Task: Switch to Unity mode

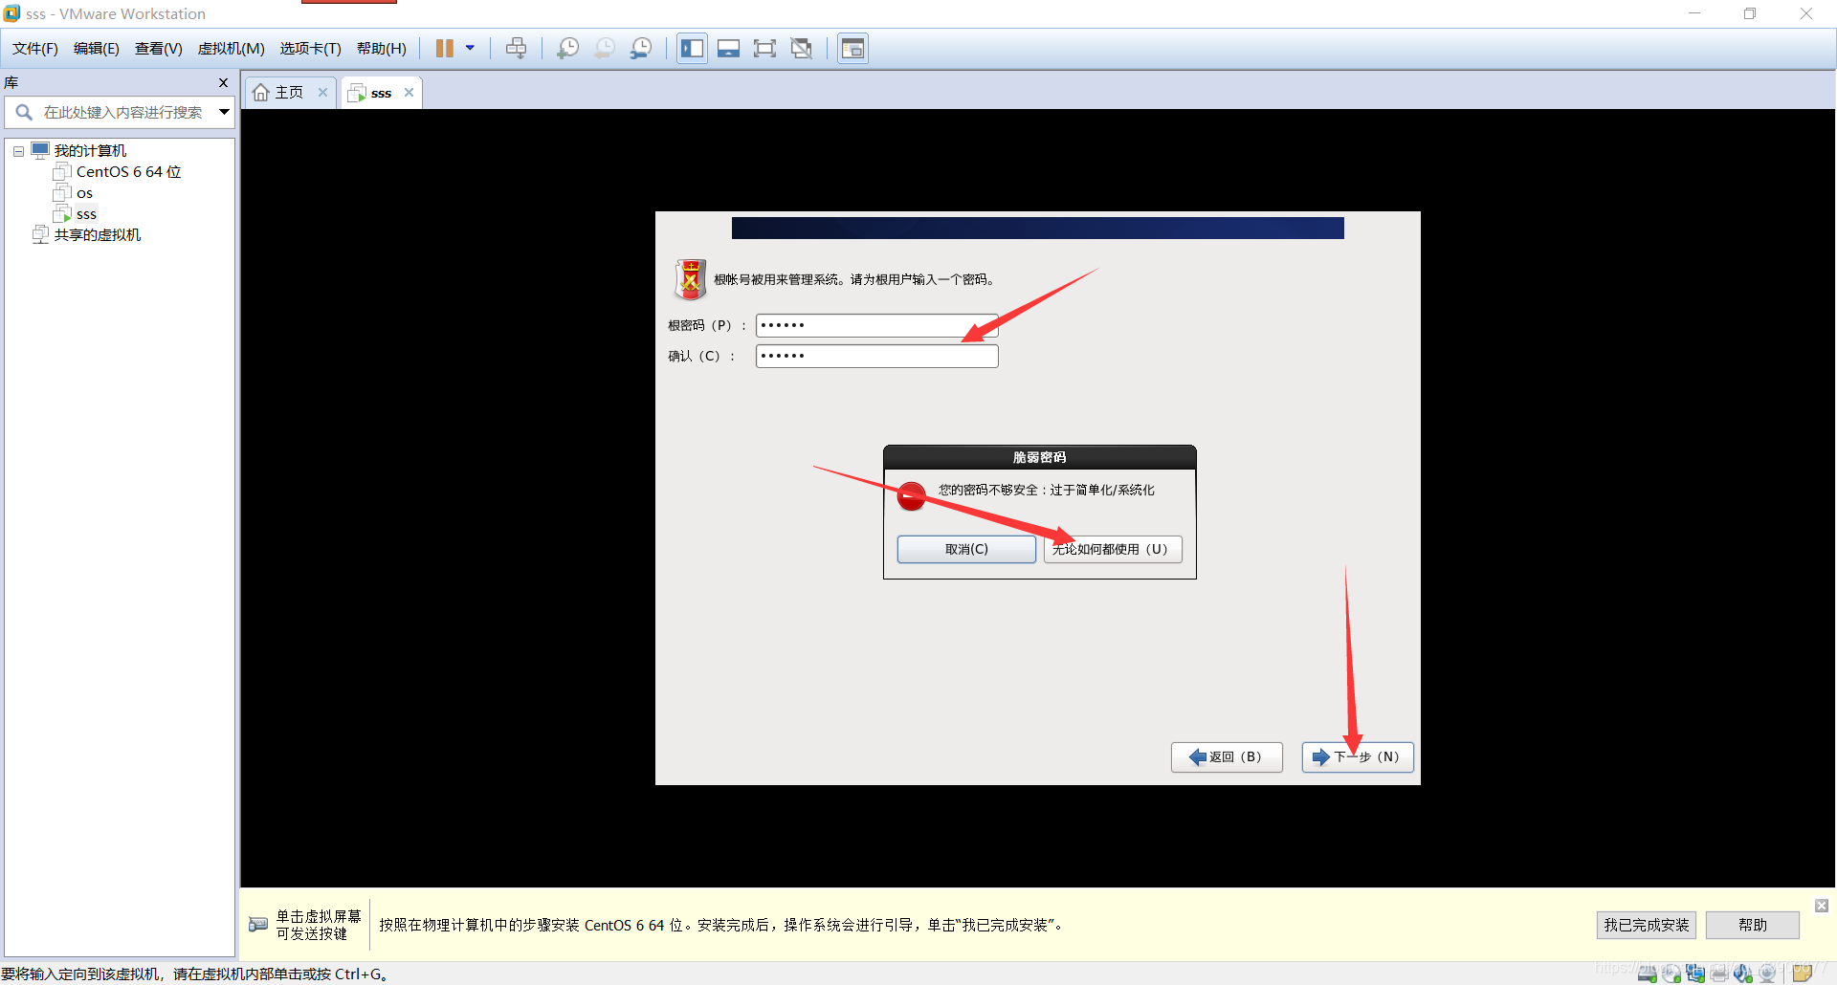Action: tap(802, 49)
